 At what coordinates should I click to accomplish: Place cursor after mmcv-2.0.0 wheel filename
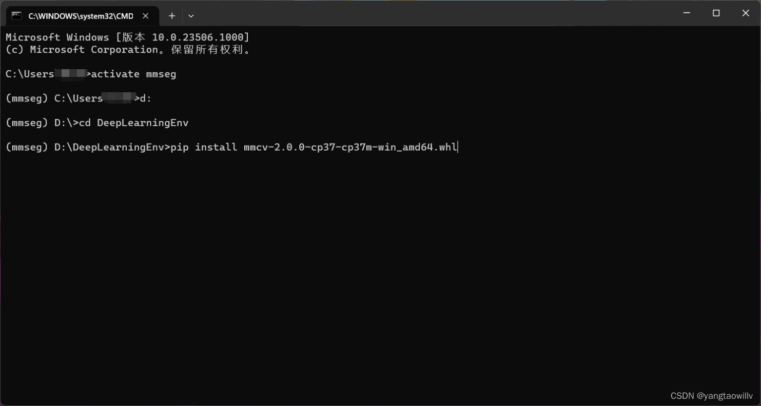[x=457, y=147]
